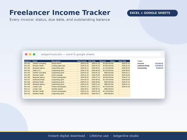Image resolution: width=187 pixels, height=140 pixels.
Task: Click cell 'INV-108'
Action: coord(28,82)
